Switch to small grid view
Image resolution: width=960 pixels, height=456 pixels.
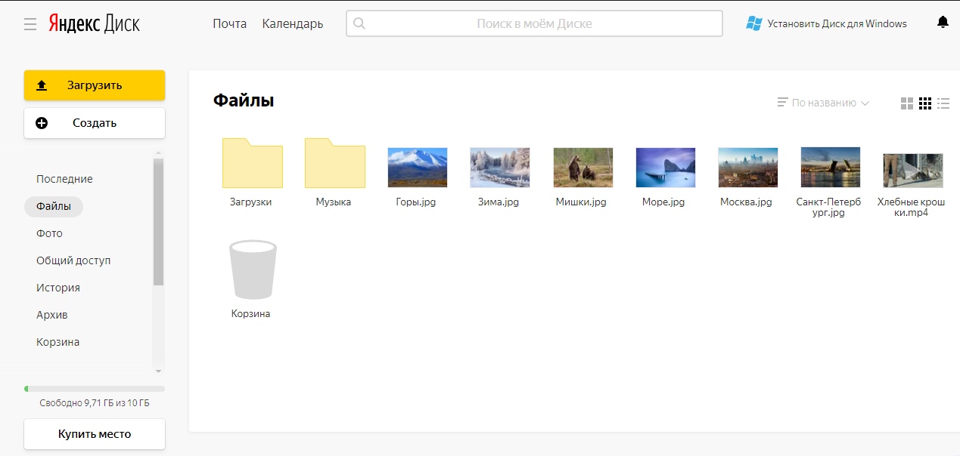click(x=925, y=103)
